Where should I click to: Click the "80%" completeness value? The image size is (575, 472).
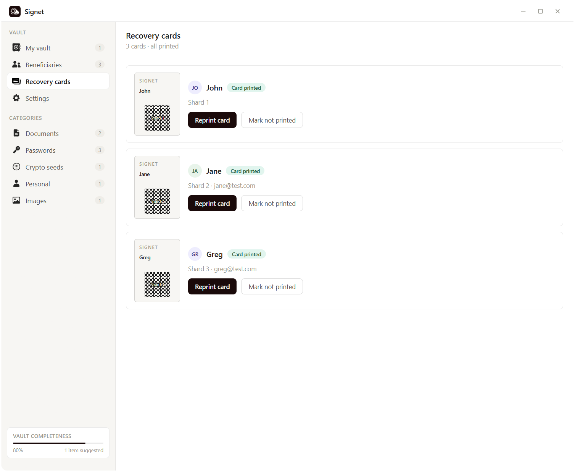point(18,450)
